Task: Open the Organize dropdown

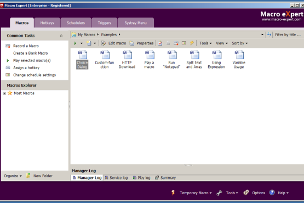Action: pyautogui.click(x=13, y=176)
